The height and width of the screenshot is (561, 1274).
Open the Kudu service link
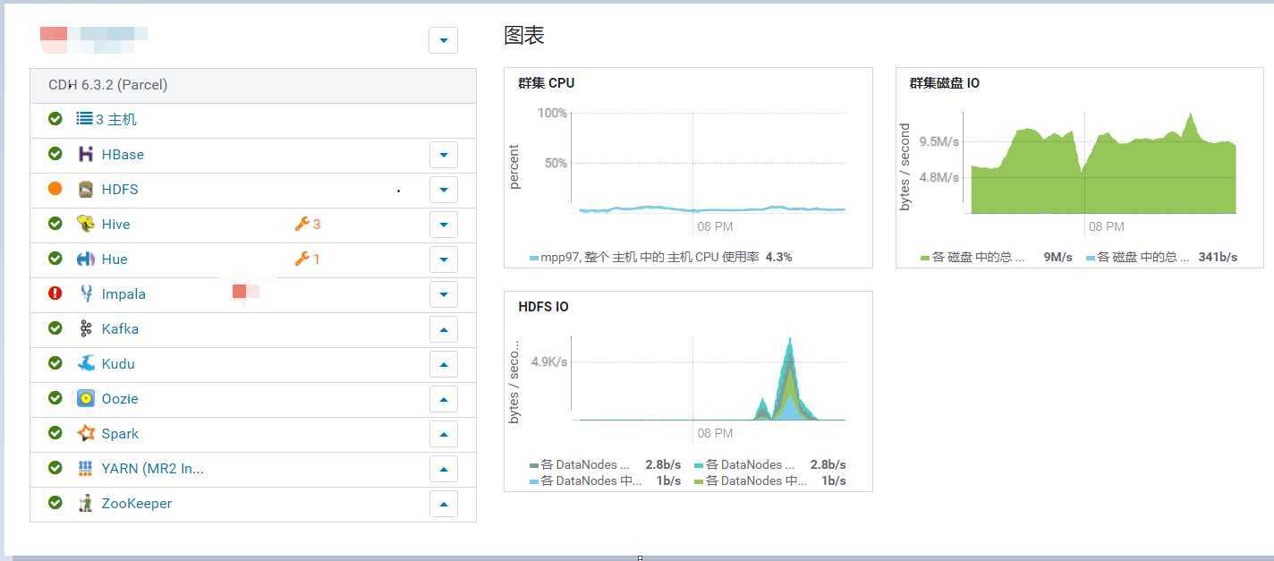118,363
